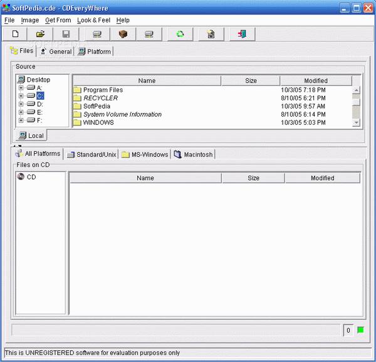
Task: Click the Exit door toolbar icon
Action: 242,34
